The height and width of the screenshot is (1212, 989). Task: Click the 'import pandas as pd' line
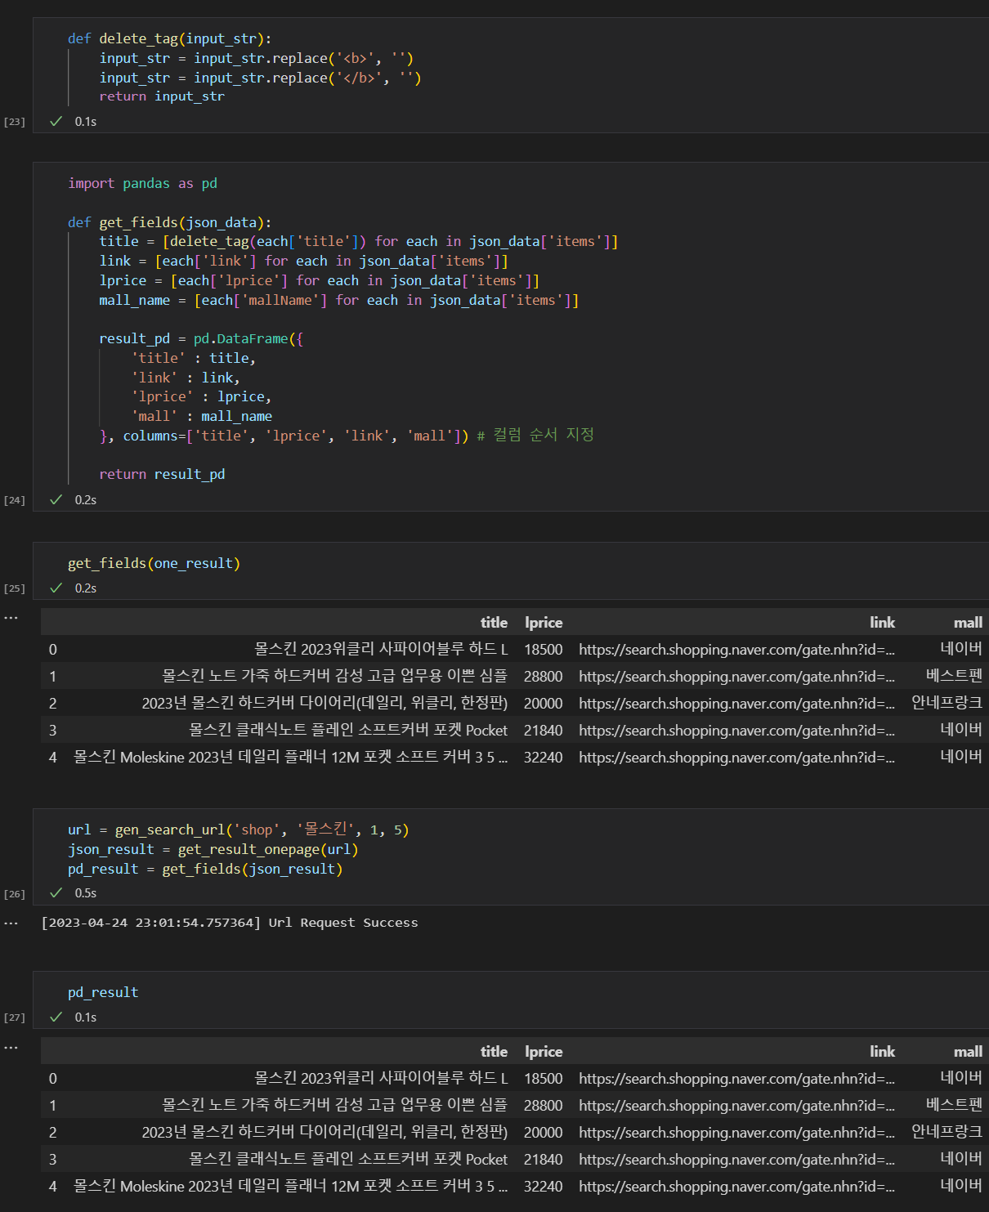(x=142, y=183)
